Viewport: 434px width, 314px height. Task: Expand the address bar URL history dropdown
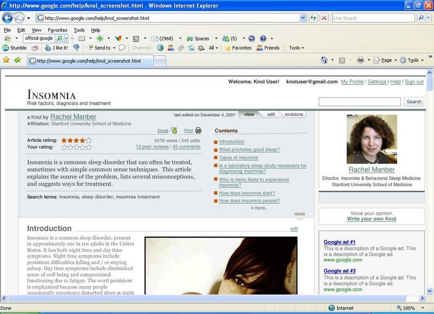303,18
